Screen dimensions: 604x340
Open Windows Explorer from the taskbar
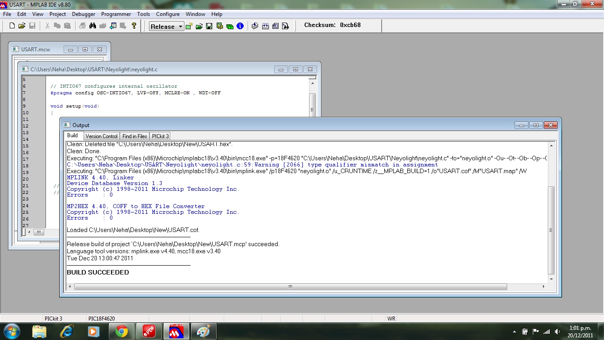point(39,331)
